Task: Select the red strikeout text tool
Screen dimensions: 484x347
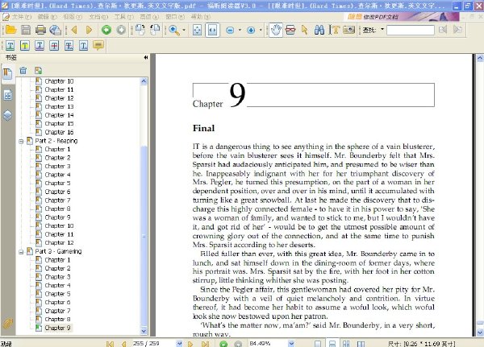Action: tap(54, 46)
